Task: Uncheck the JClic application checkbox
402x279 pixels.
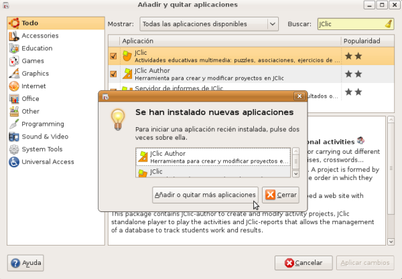Action: (113, 56)
